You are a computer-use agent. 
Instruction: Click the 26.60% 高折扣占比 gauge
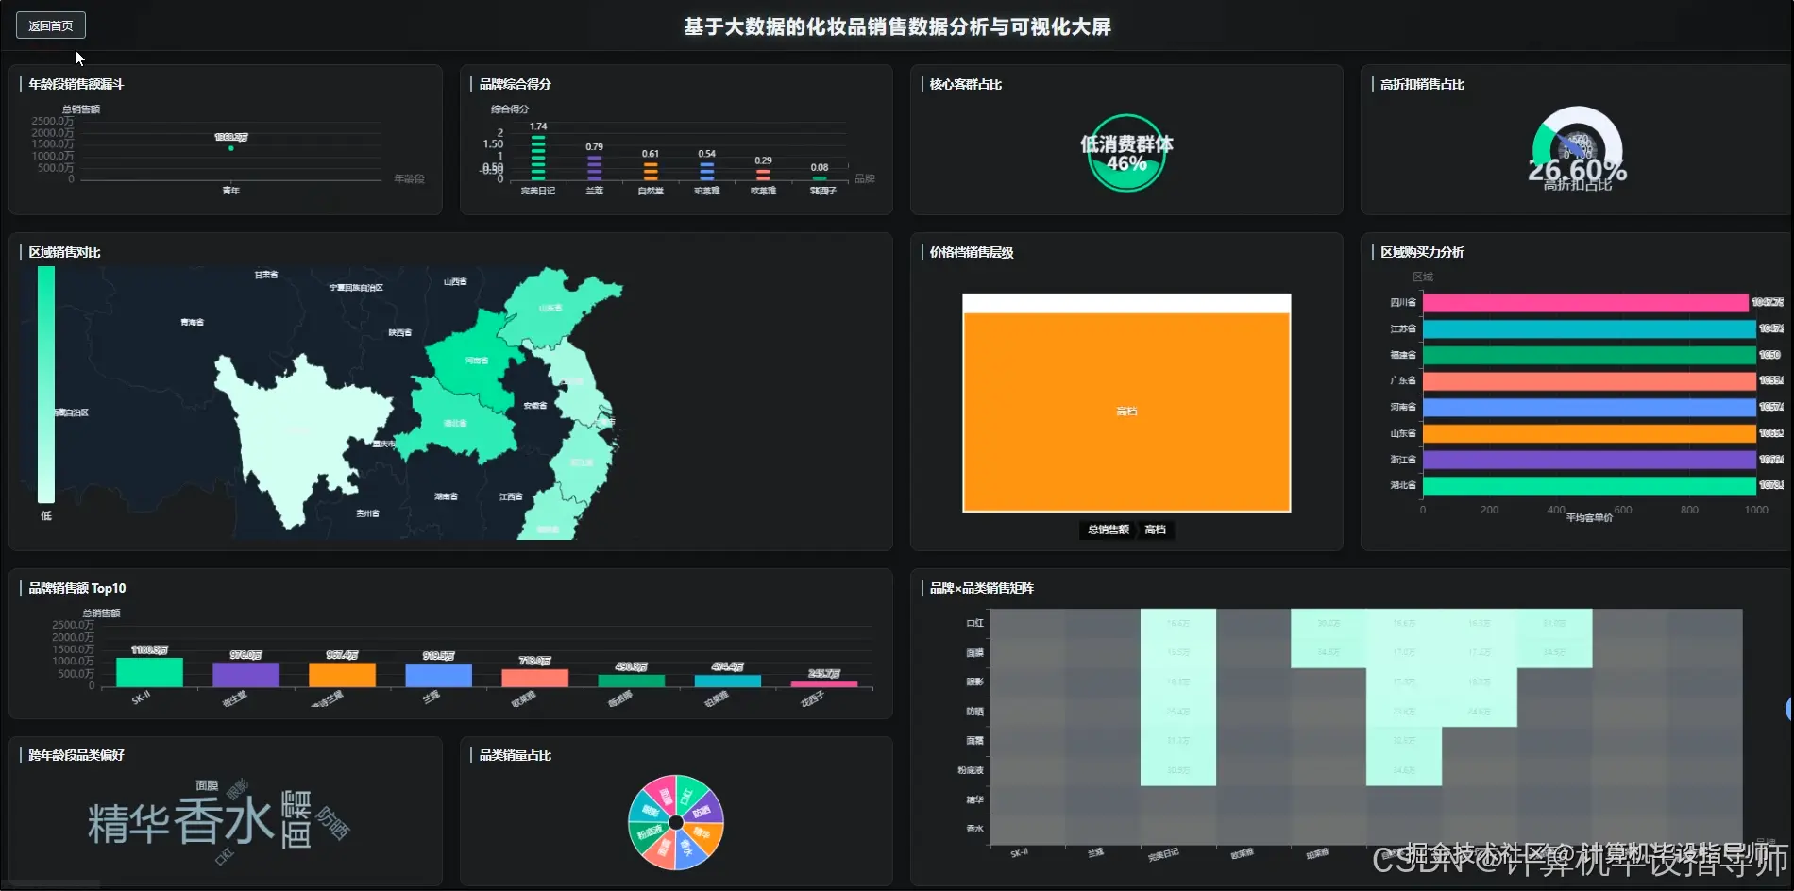click(x=1577, y=149)
